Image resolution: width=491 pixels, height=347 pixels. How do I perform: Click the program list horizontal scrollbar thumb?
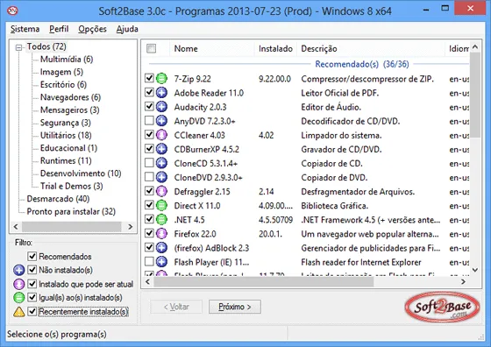coord(264,281)
